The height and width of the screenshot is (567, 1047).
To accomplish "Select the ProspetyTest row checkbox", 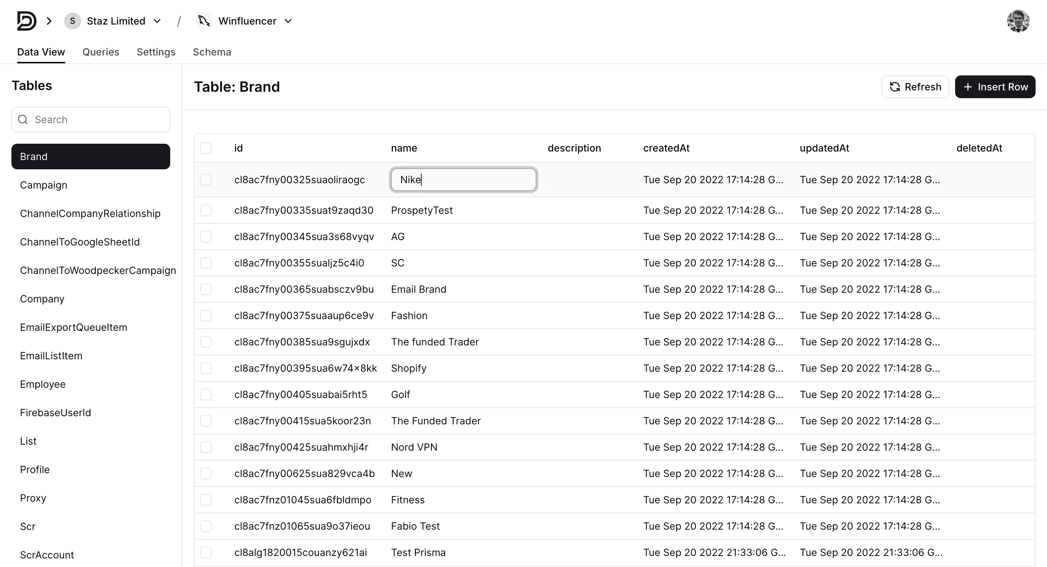I will [206, 210].
